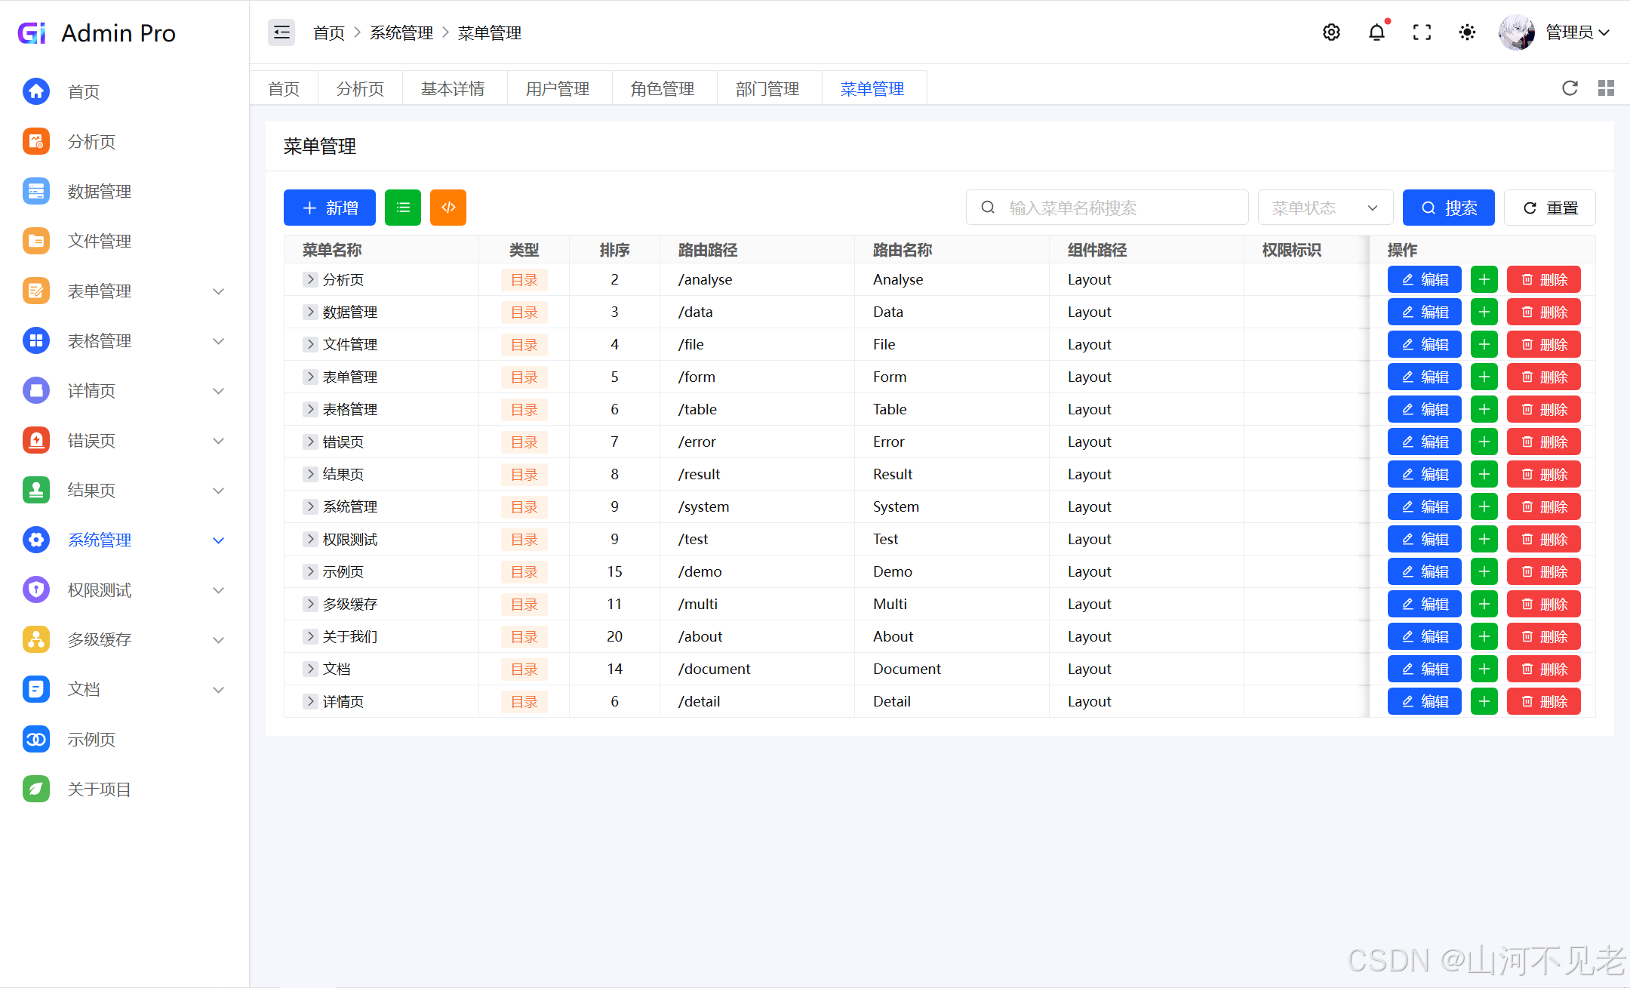Open the 管理员 user dropdown
This screenshot has height=988, width=1630.
pyautogui.click(x=1576, y=32)
